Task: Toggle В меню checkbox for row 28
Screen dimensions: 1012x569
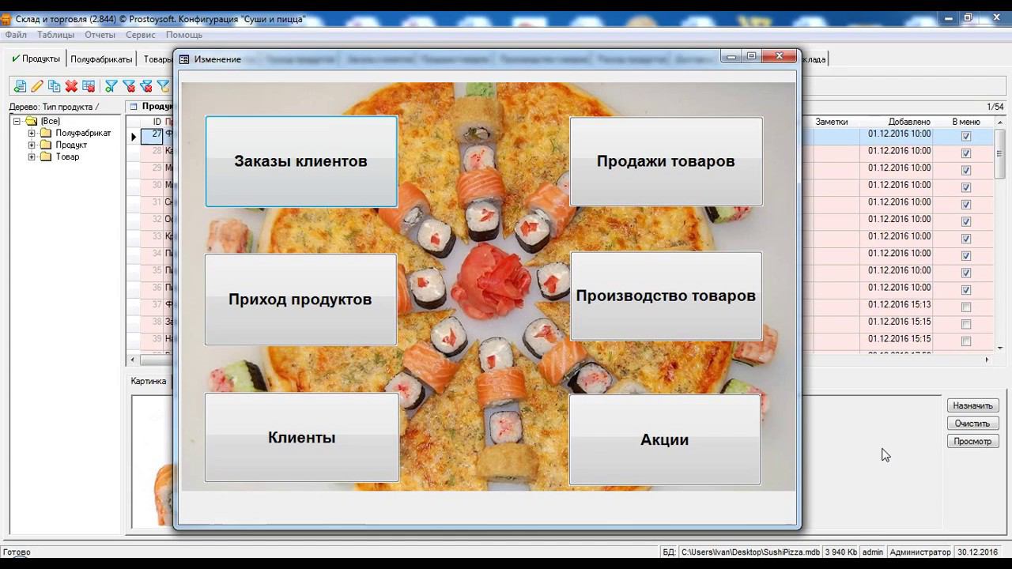Action: [x=965, y=153]
